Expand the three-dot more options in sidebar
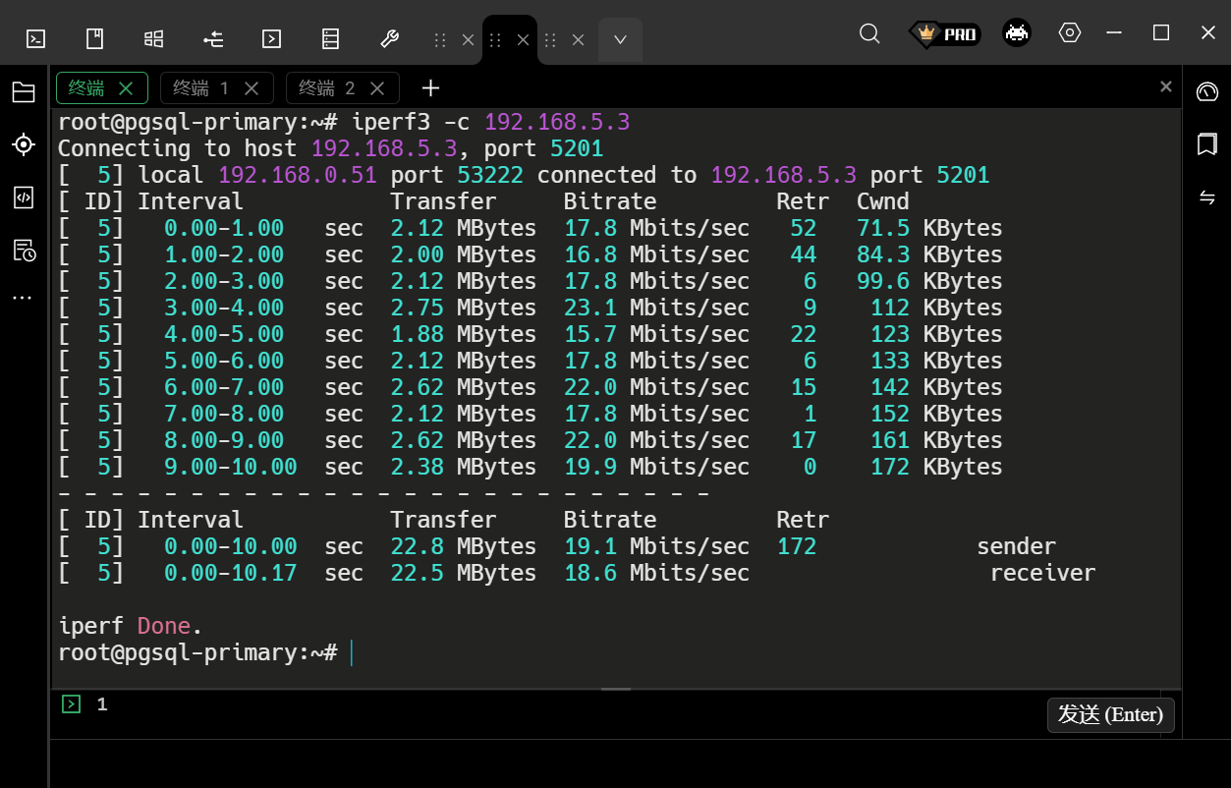The width and height of the screenshot is (1231, 788). click(24, 297)
